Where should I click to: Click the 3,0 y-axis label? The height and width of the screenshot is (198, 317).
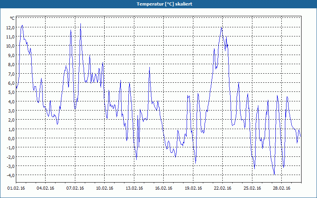click(x=11, y=111)
